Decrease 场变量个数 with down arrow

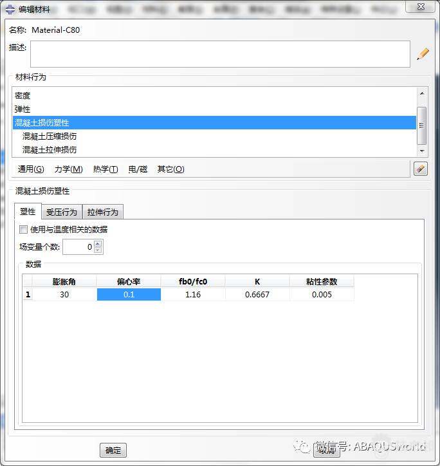(98, 250)
